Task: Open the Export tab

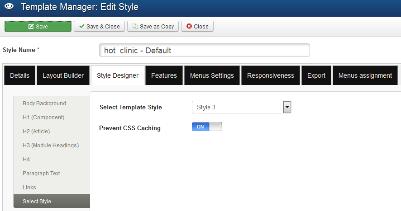Action: (316, 75)
